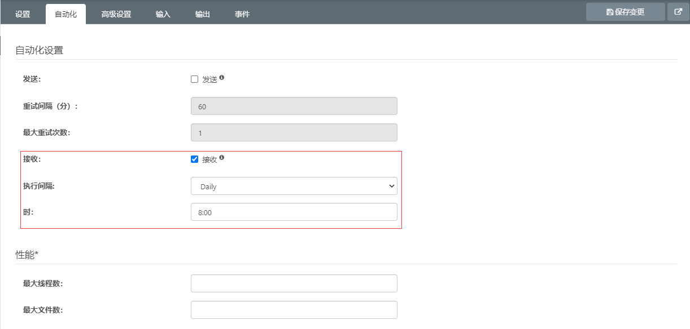Image resolution: width=690 pixels, height=329 pixels.
Task: Expand the 执行间隔 Daily dropdown
Action: pos(294,186)
